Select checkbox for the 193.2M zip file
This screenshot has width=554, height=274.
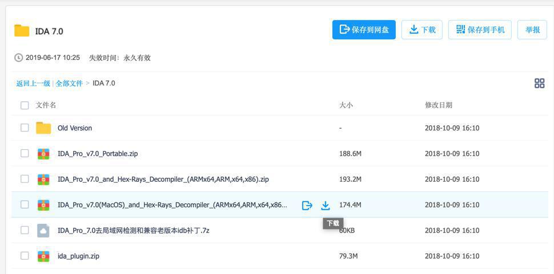[x=25, y=179]
